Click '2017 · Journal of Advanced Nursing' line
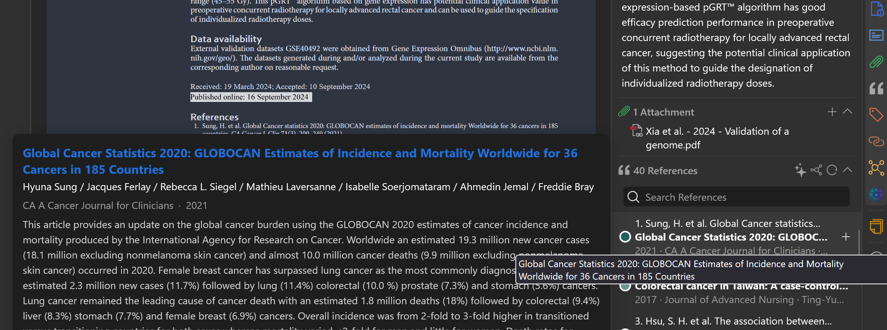 click(x=739, y=300)
